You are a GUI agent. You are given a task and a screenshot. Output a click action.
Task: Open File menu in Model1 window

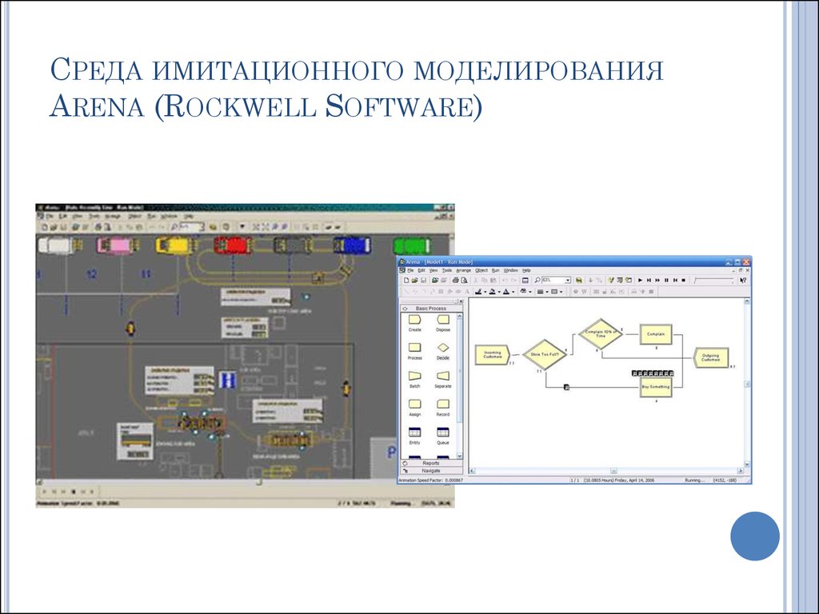[x=410, y=270]
